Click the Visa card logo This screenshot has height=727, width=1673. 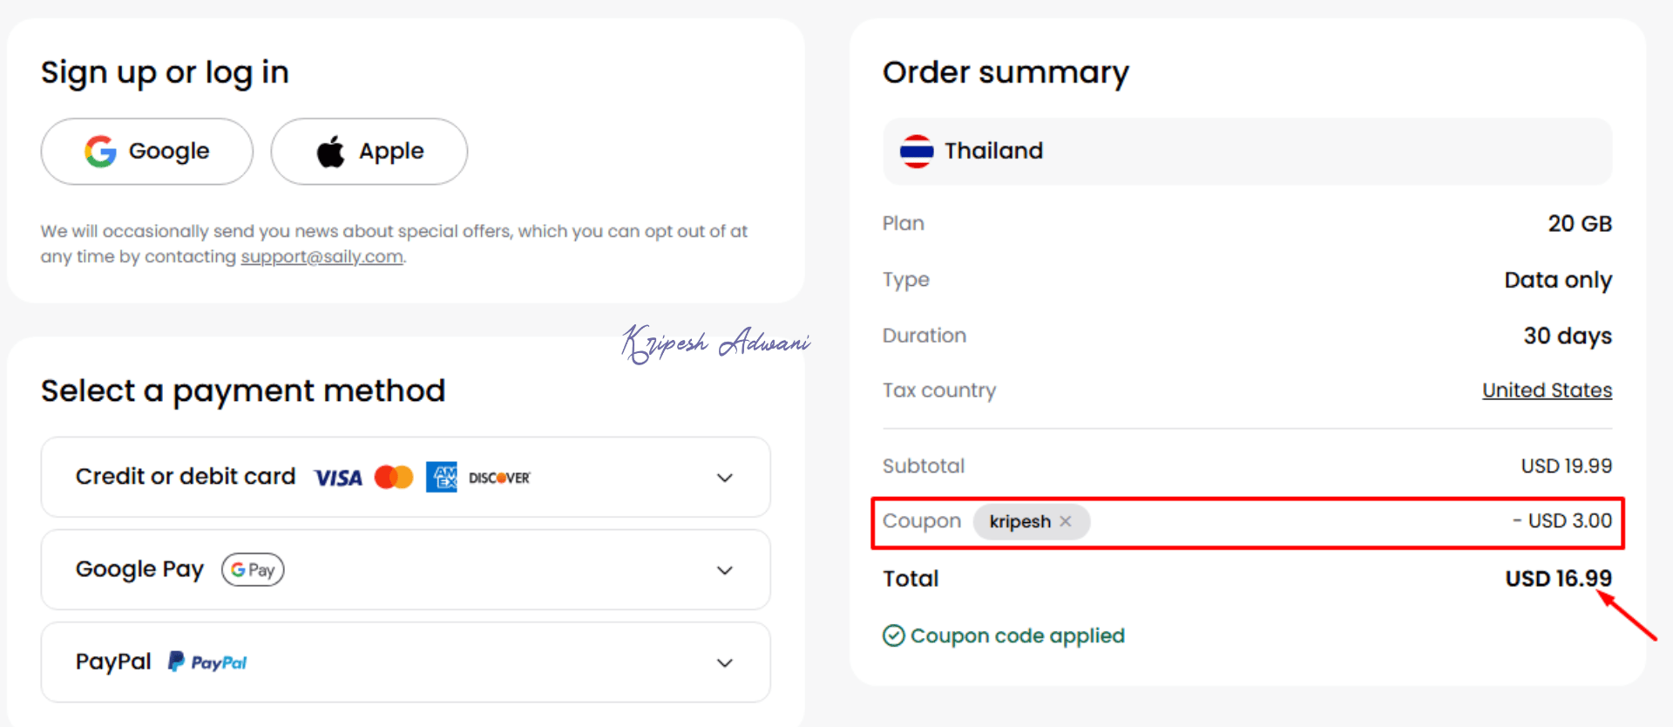coord(338,478)
